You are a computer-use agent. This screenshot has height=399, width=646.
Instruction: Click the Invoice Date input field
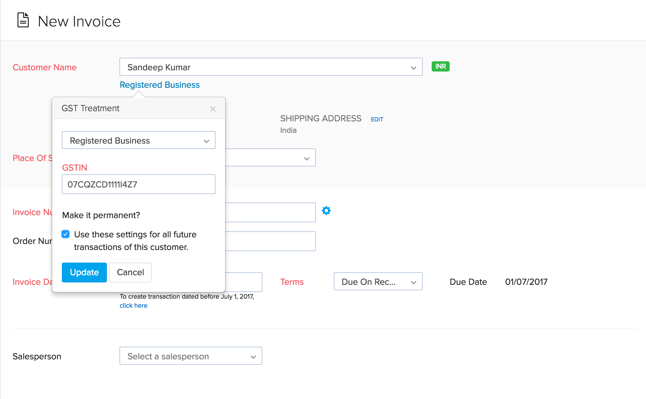point(243,282)
